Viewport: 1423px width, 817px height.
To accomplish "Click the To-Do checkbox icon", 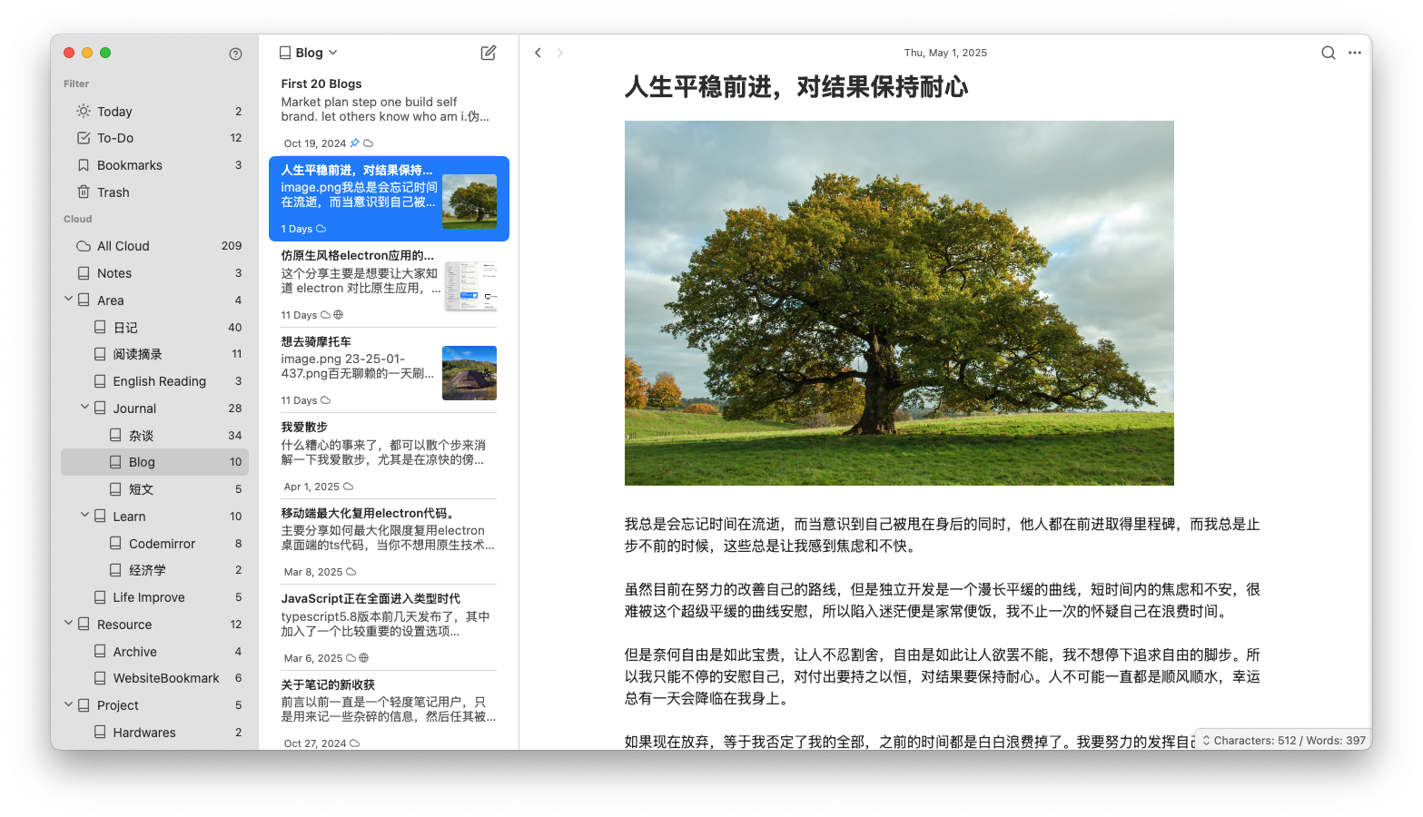I will [x=84, y=138].
